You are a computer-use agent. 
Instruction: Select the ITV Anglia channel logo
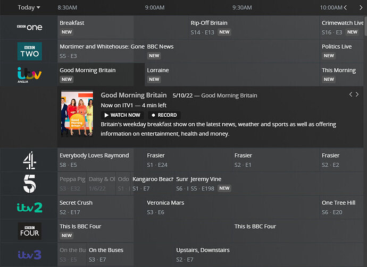(x=29, y=75)
